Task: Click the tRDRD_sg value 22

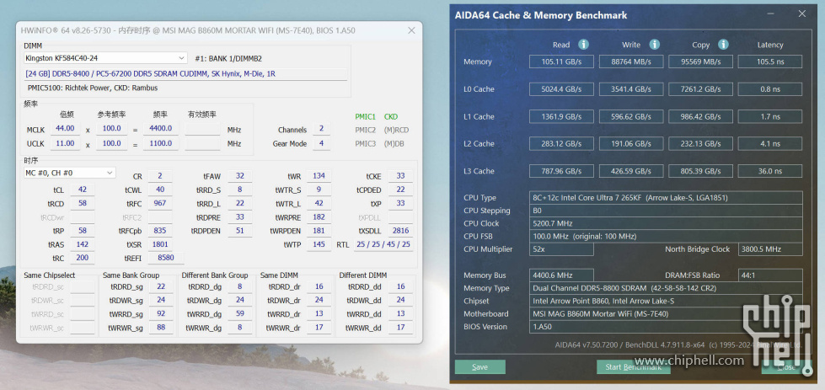Action: pos(161,286)
